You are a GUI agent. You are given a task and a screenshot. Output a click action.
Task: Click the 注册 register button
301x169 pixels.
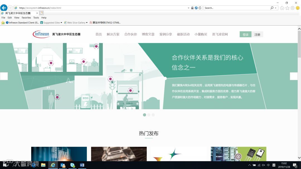(257, 34)
